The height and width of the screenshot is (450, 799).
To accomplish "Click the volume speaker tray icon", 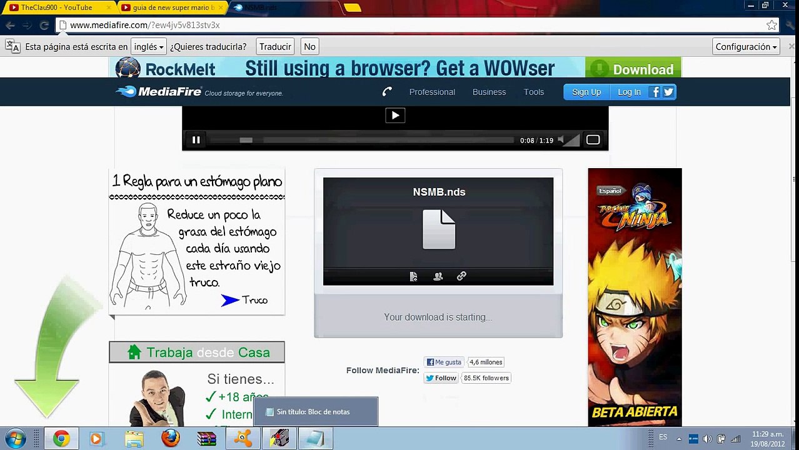I will (x=707, y=439).
